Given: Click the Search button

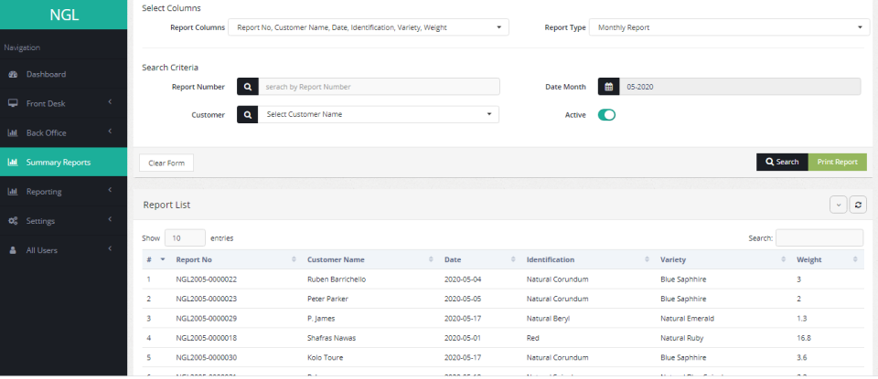Looking at the screenshot, I should [782, 163].
